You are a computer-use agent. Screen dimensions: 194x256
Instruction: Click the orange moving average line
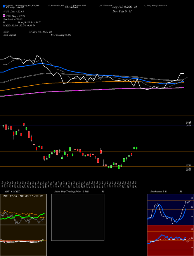pos(92,82)
